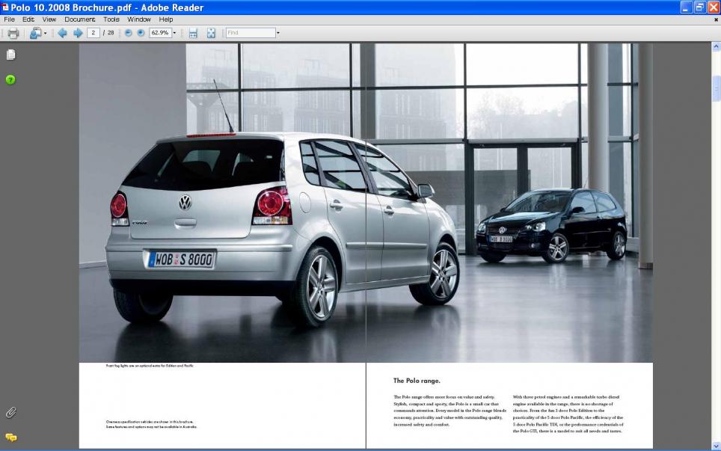Open the Help menu
Image resolution: width=721 pixels, height=451 pixels.
[166, 19]
